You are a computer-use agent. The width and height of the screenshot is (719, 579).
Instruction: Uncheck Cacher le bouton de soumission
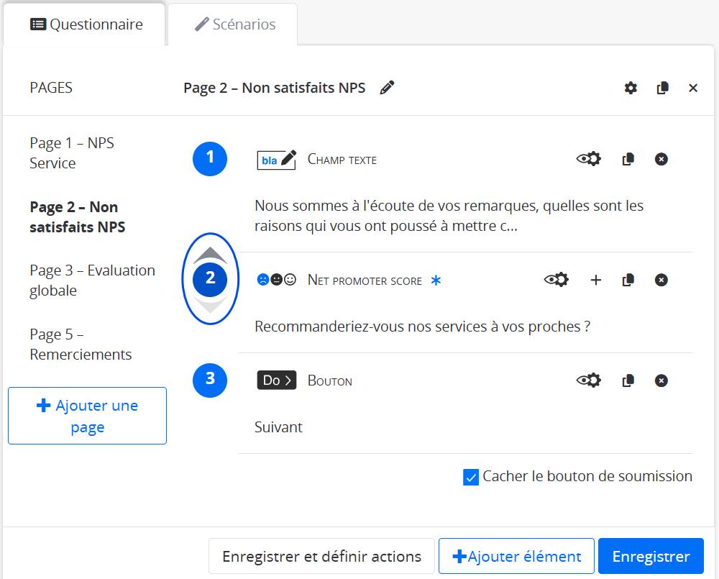[471, 477]
